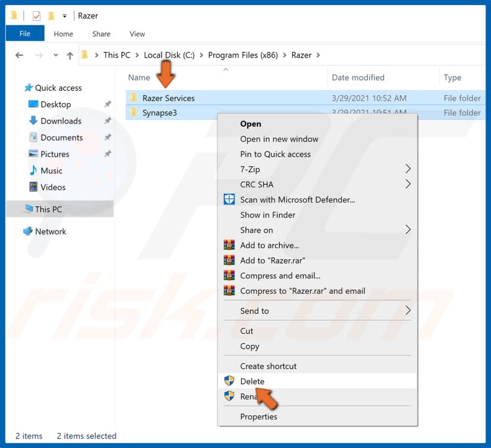Click Razer breadcrumb in address bar
The width and height of the screenshot is (491, 448).
pos(301,55)
